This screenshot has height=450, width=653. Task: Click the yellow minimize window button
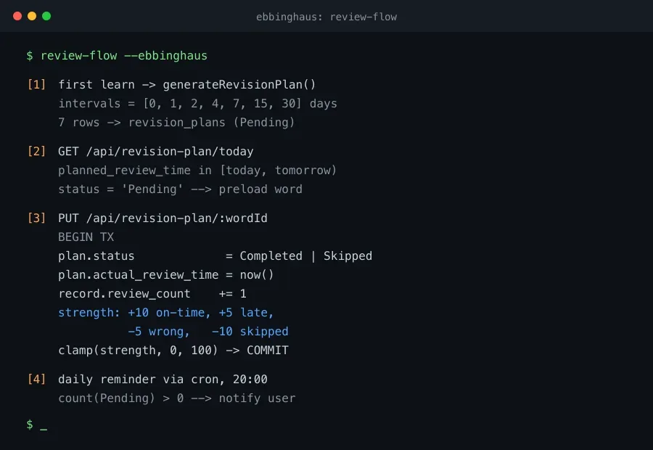(x=32, y=16)
